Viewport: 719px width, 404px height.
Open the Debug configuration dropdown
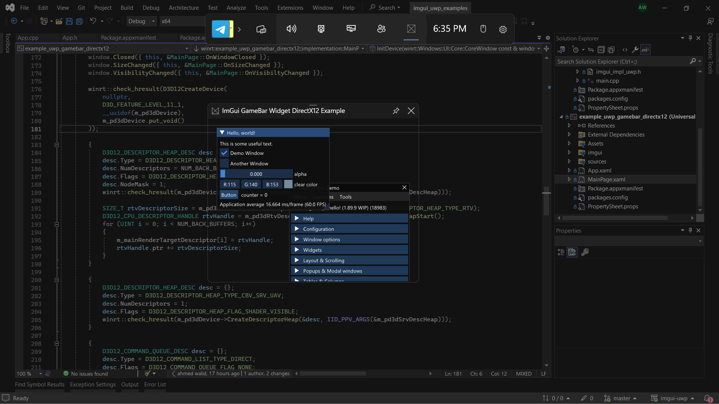[x=142, y=21]
